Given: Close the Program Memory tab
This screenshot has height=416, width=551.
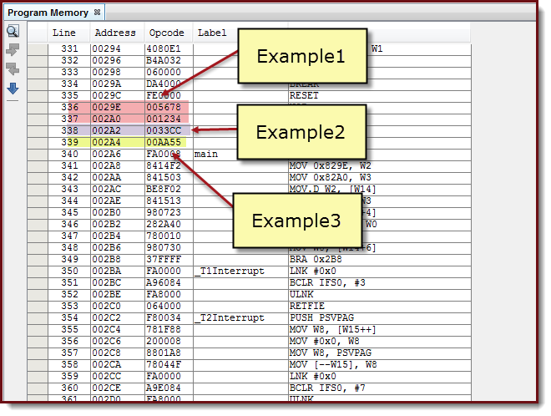Looking at the screenshot, I should [97, 13].
